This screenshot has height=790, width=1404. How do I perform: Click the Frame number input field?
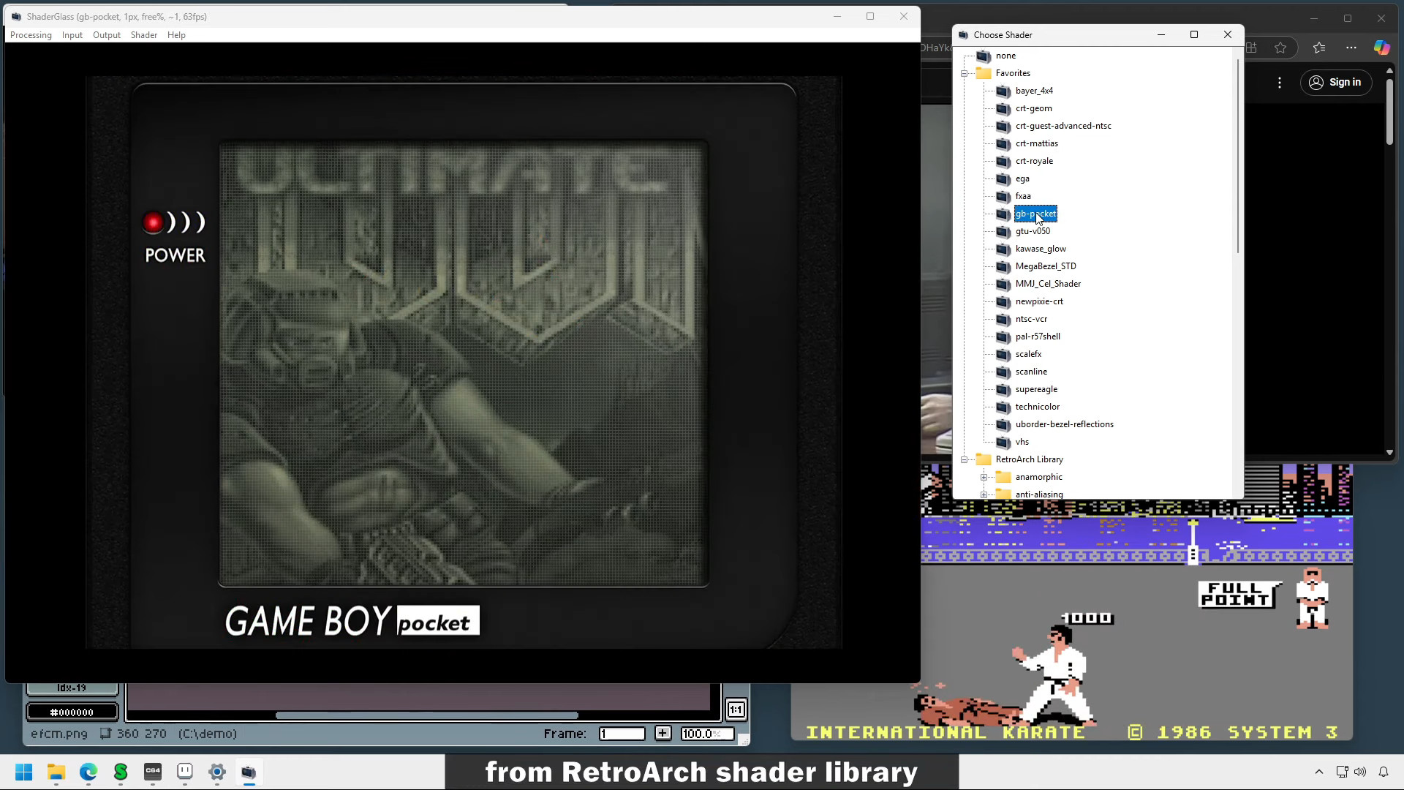coord(622,734)
